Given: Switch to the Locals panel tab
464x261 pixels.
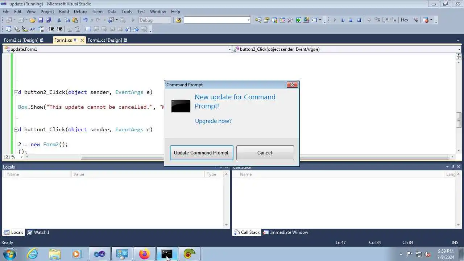Looking at the screenshot, I should 13,232.
